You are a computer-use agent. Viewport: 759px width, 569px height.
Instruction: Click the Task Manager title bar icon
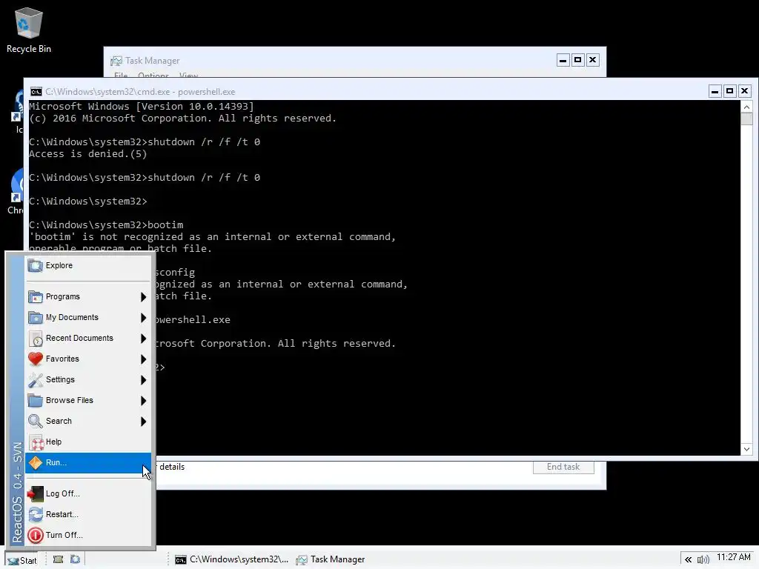pyautogui.click(x=116, y=61)
